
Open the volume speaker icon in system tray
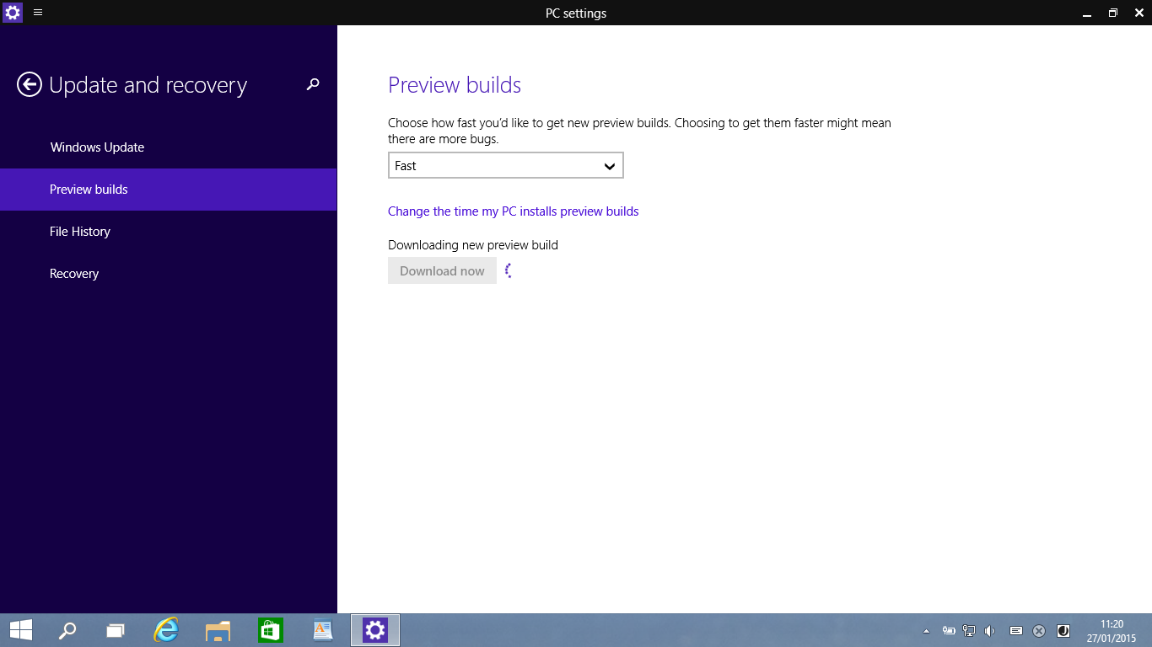point(989,631)
